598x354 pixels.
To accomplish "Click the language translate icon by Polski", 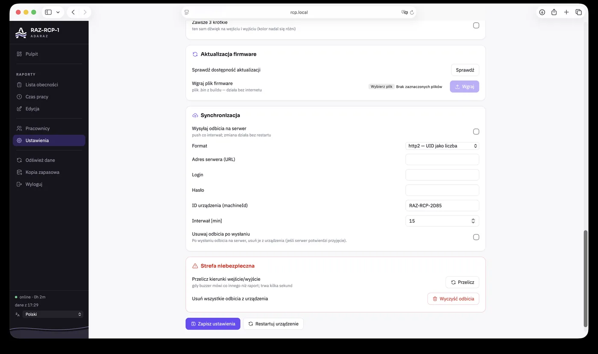I will [x=18, y=314].
